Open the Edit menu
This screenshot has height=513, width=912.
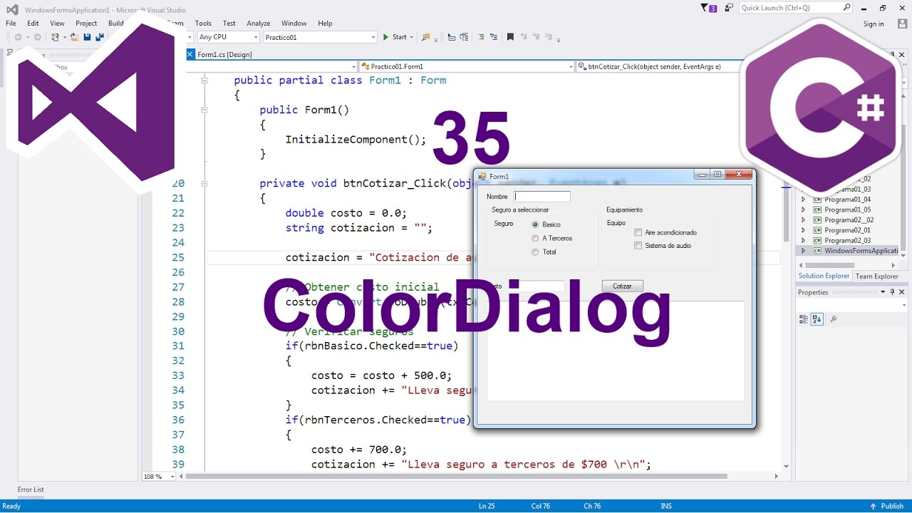click(x=33, y=24)
